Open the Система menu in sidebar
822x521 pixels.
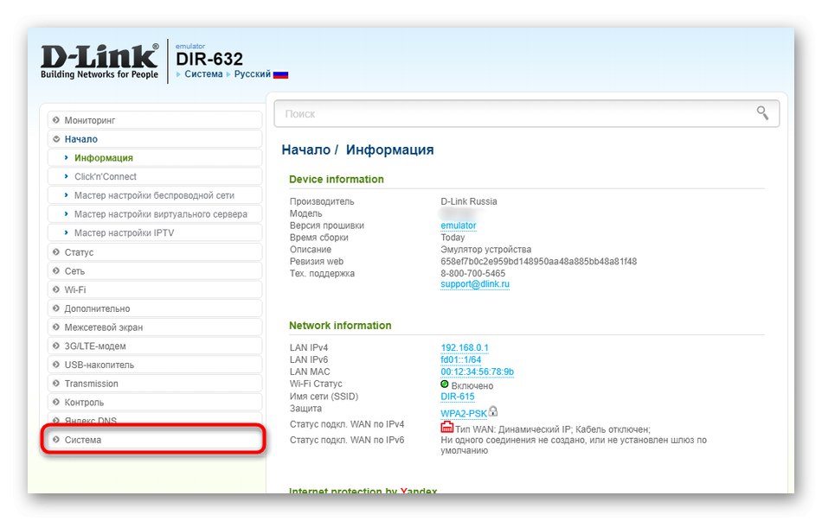(x=155, y=440)
